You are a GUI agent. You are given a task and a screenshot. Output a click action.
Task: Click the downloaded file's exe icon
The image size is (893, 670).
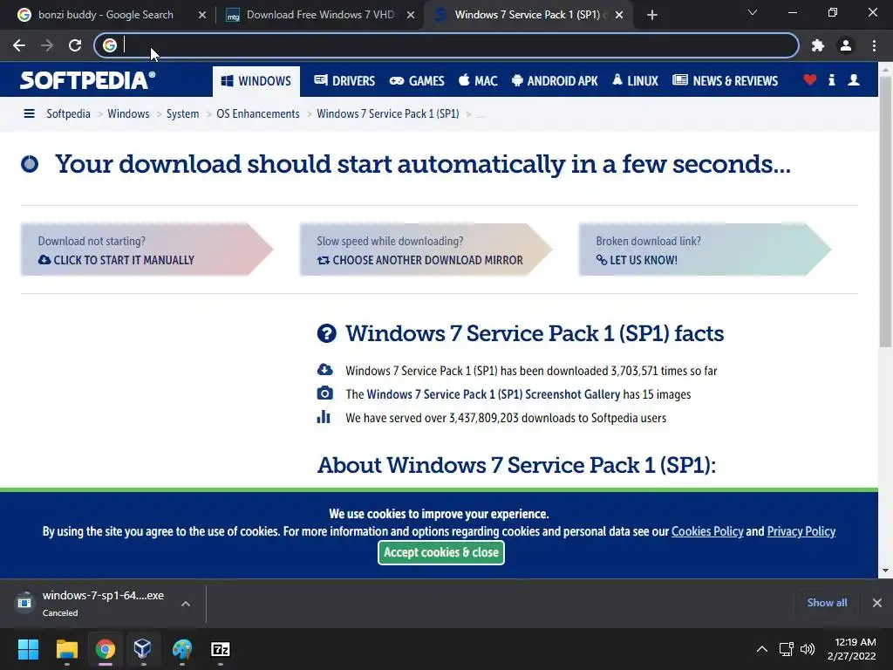click(x=24, y=602)
